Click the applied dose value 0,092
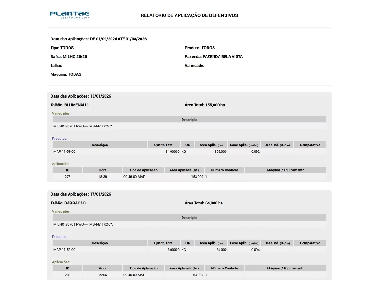The width and height of the screenshot is (379, 284). (x=256, y=151)
